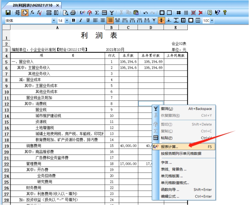Click the yellow question mark help icon

(x=225, y=13)
